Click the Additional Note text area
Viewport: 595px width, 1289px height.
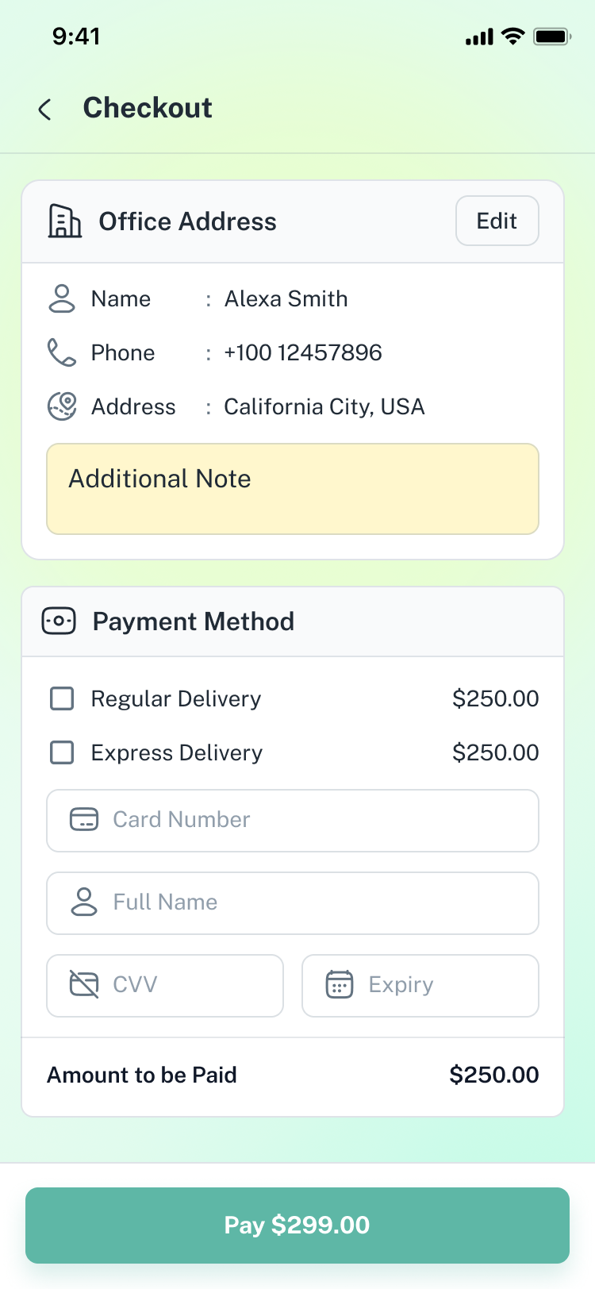tap(293, 489)
